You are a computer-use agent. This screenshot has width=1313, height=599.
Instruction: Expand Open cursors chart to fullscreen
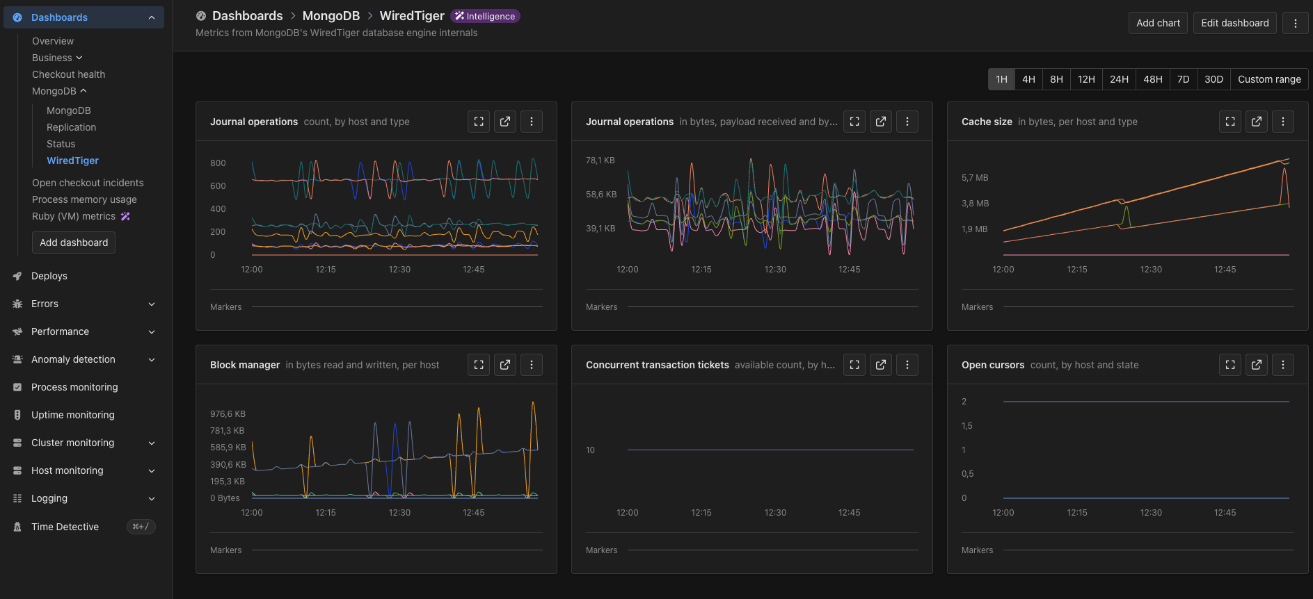pos(1230,365)
